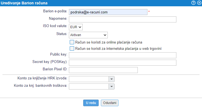Cancel with the Odustani button
Image resolution: width=202 pixels, height=107 pixels.
(110, 103)
